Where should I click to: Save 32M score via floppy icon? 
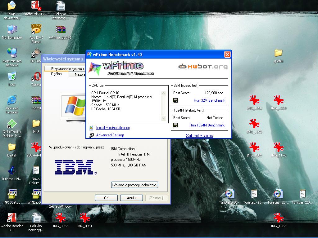click(176, 100)
